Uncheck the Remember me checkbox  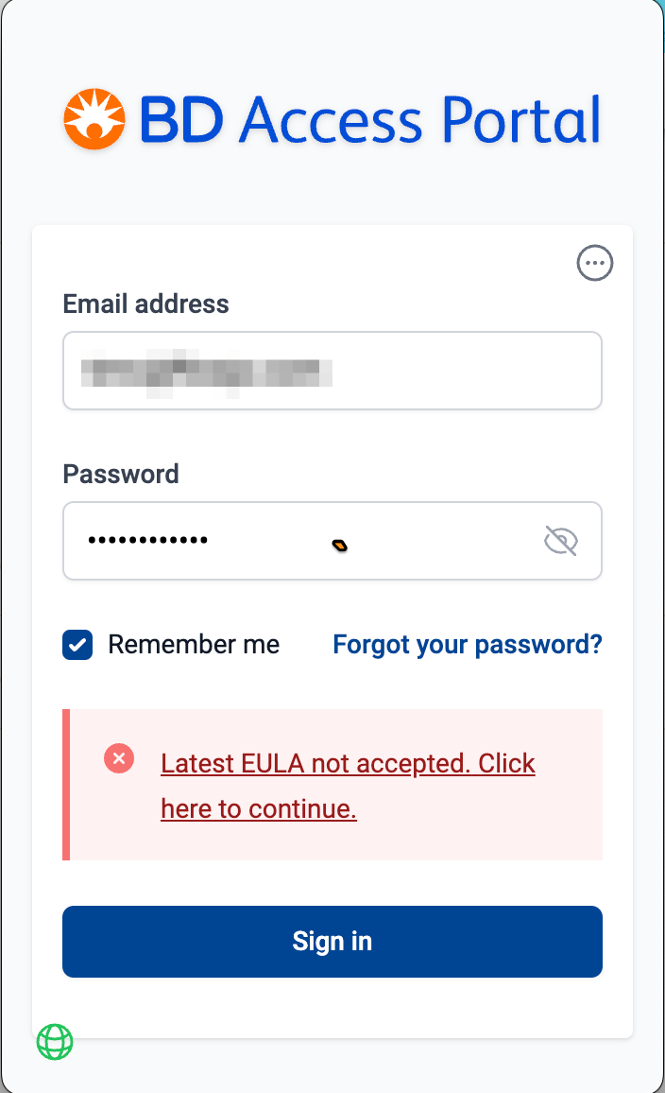(77, 645)
